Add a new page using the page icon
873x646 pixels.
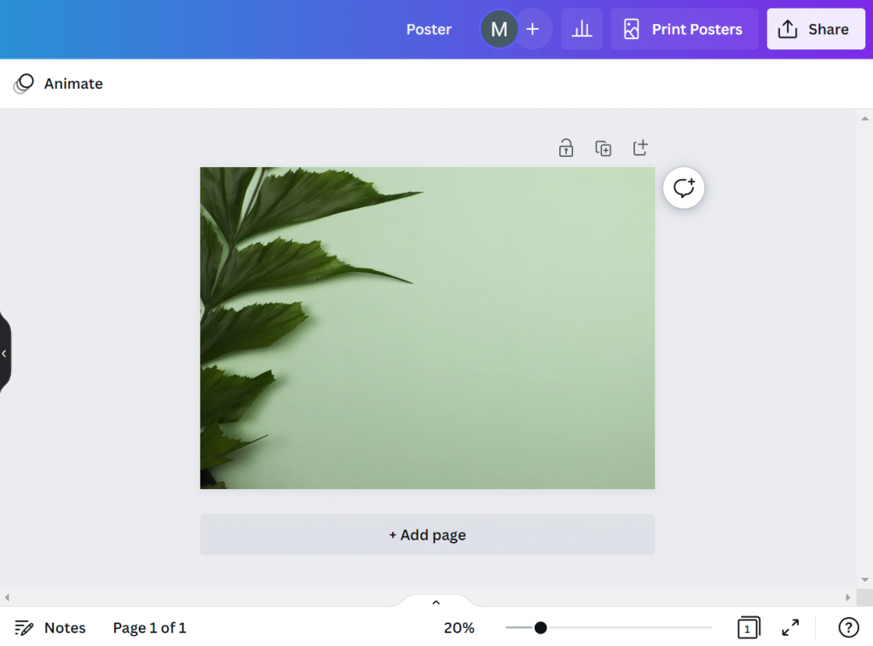[x=640, y=147]
